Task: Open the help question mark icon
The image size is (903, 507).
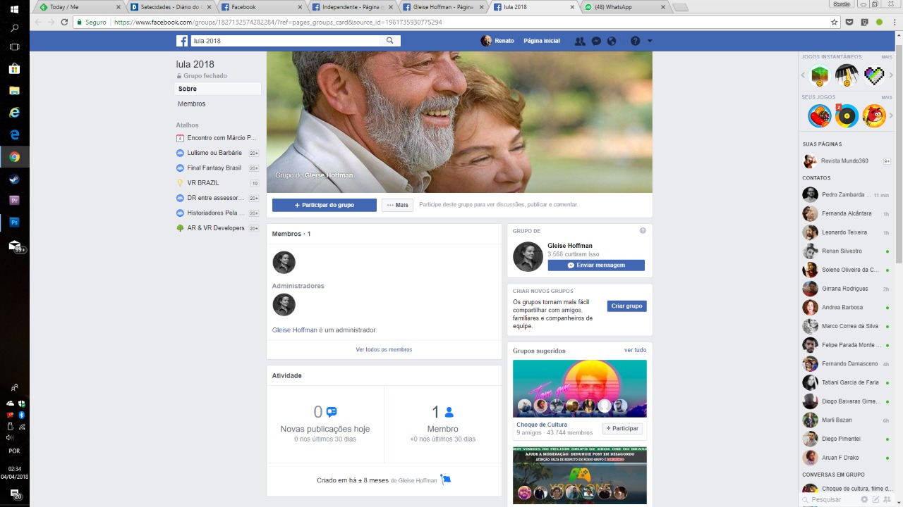Action: [x=635, y=41]
